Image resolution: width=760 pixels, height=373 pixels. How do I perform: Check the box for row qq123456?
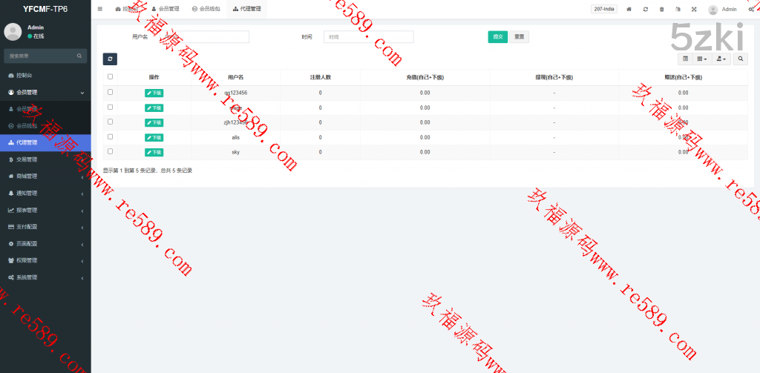tap(110, 92)
